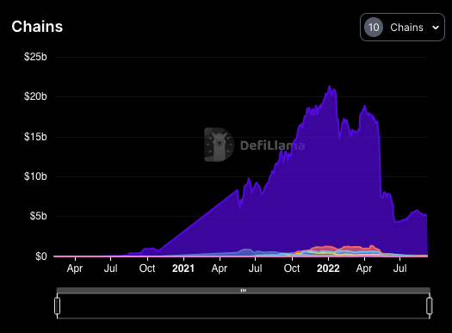Click the right handle of the range slider
The width and height of the screenshot is (452, 333).
click(x=430, y=305)
